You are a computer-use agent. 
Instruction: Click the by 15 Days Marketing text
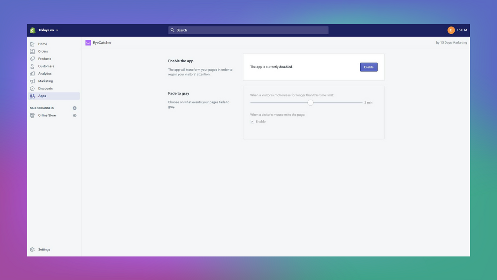click(x=452, y=43)
